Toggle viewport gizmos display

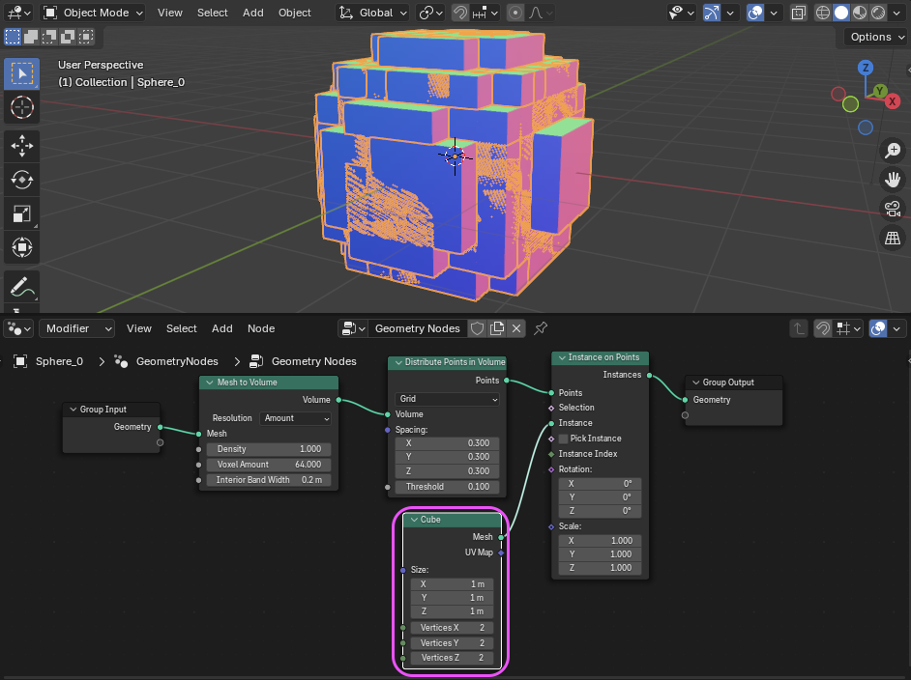click(x=712, y=13)
